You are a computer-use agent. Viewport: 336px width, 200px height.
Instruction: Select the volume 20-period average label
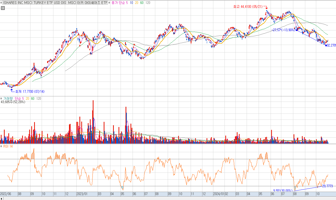pyautogui.click(x=28, y=98)
